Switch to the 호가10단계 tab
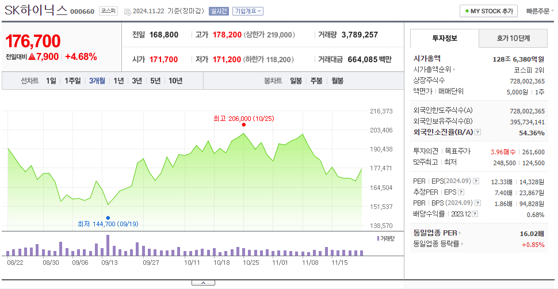Screen dimensions: 558x289 pos(513,39)
